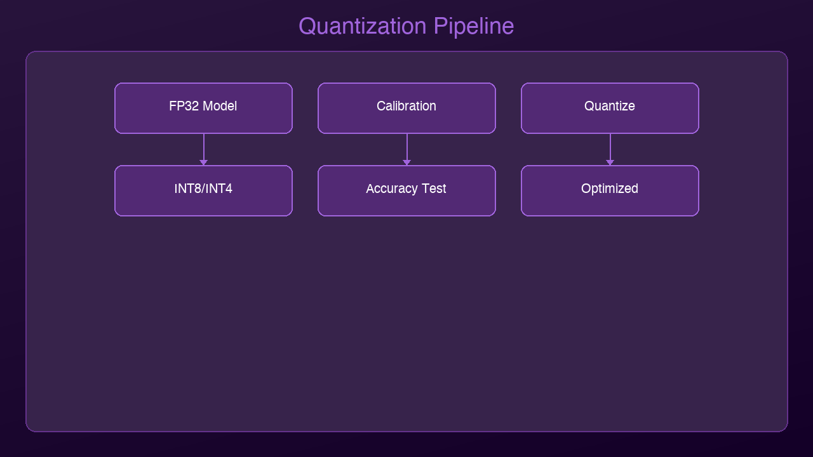This screenshot has height=457, width=813.
Task: Click the Optimized node
Action: (x=610, y=190)
